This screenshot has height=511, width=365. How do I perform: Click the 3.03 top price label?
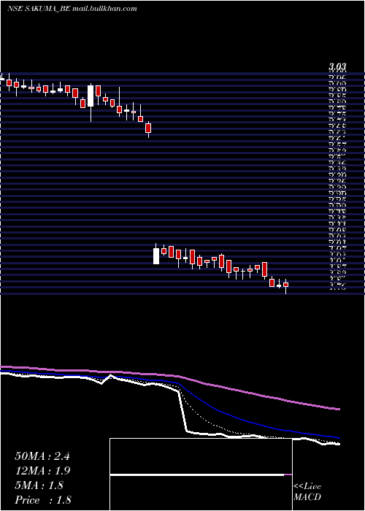coord(337,67)
